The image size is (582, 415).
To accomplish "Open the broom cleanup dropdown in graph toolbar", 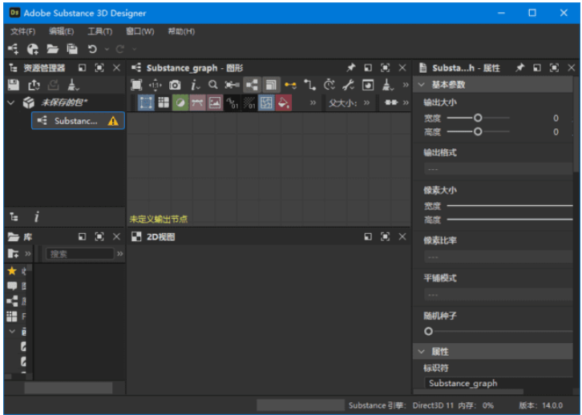I will (x=387, y=85).
